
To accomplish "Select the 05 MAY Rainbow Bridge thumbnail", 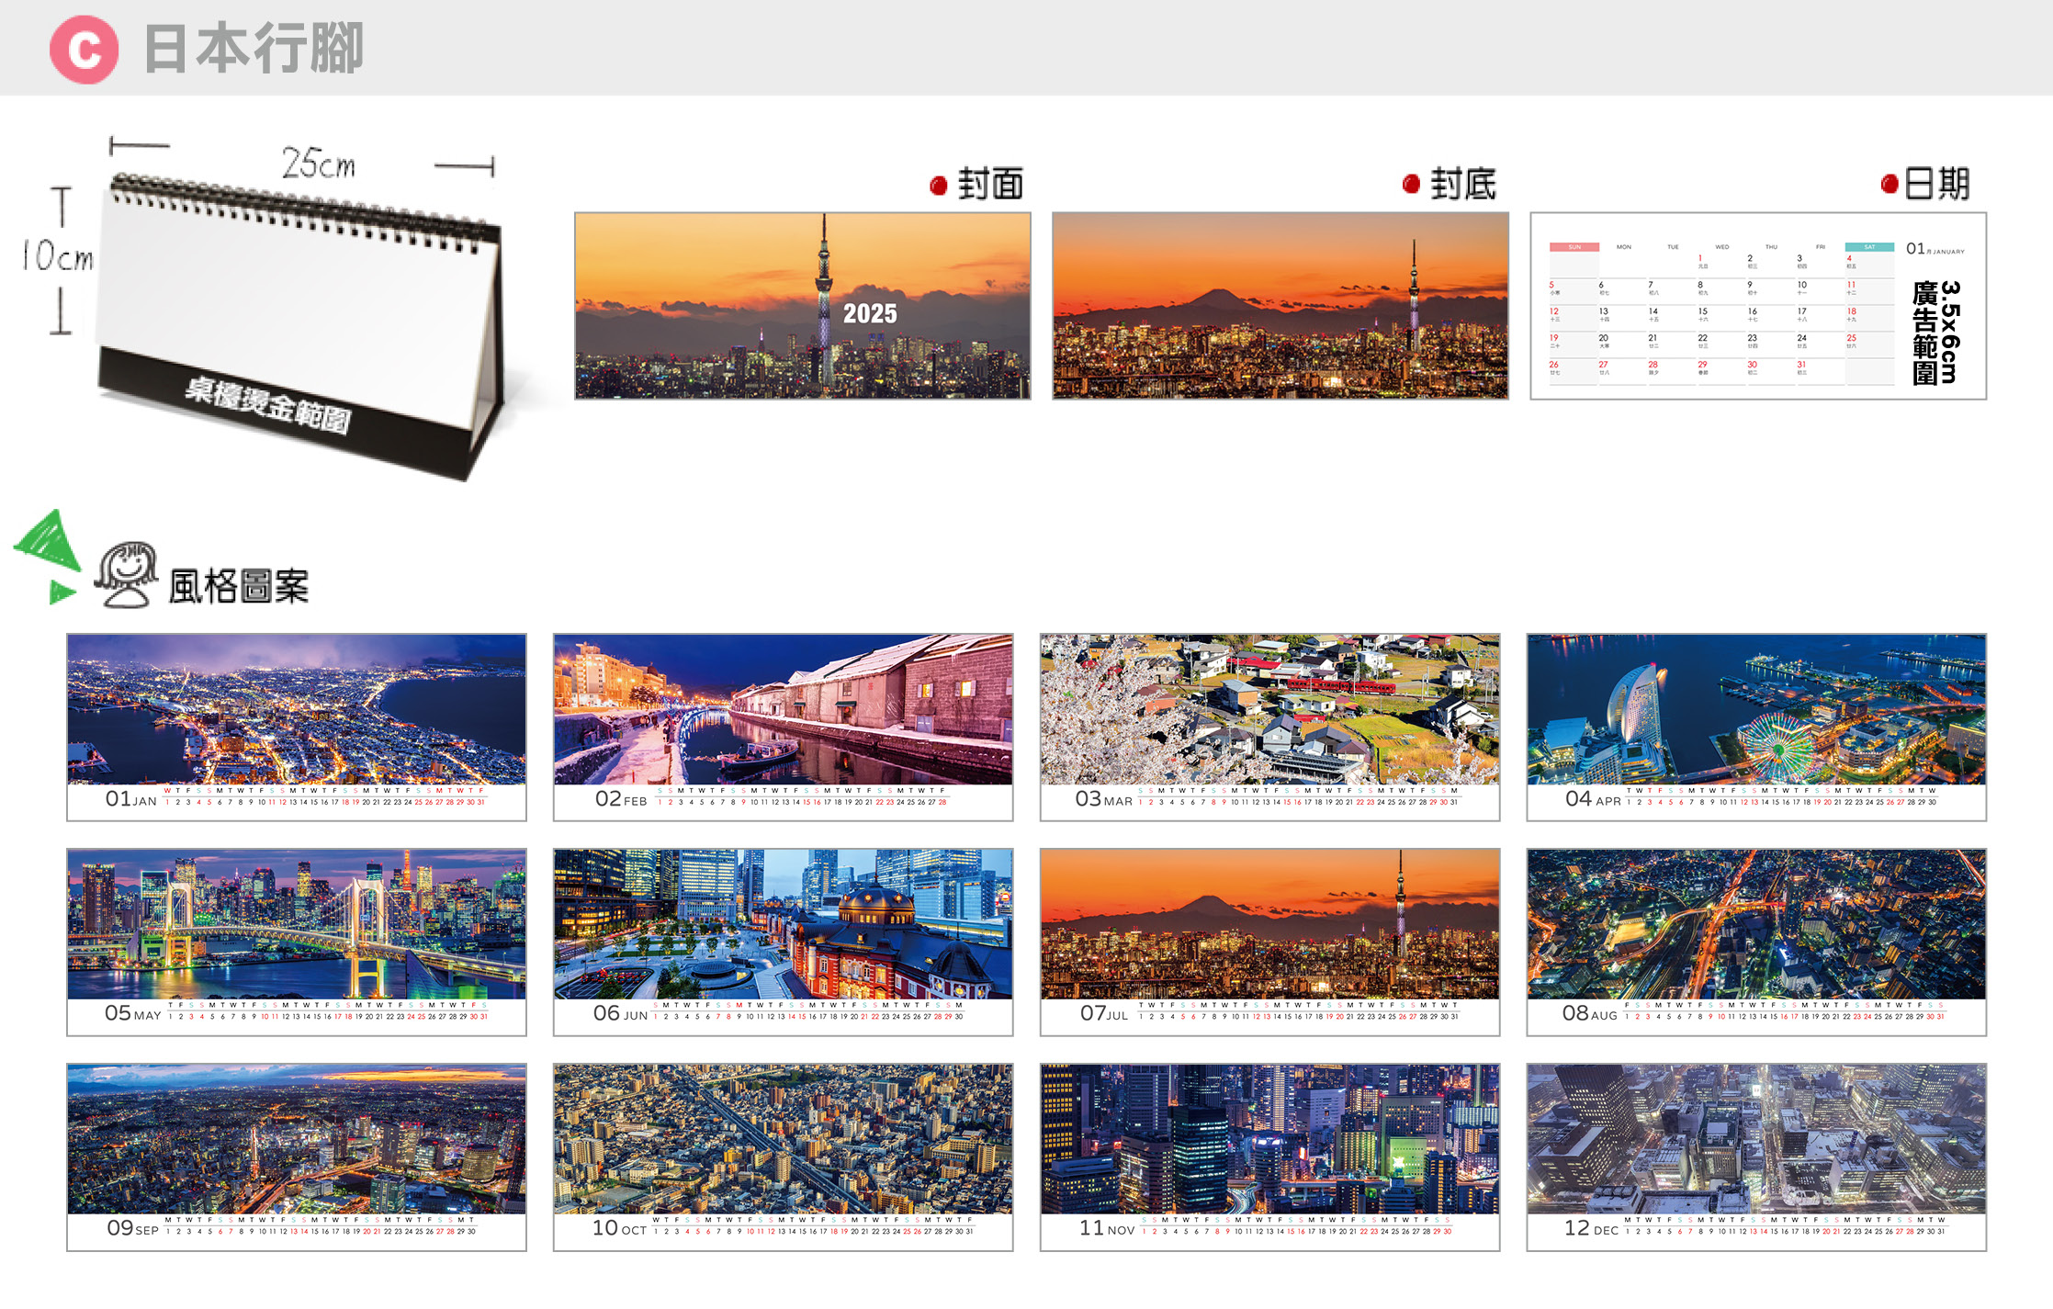I will pos(296,924).
